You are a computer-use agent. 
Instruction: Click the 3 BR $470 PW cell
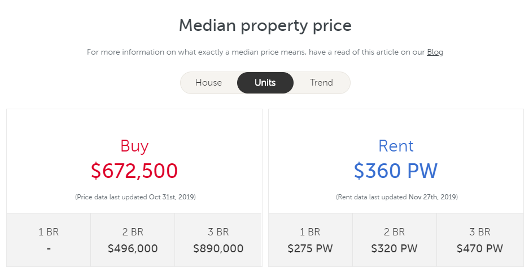click(x=480, y=240)
